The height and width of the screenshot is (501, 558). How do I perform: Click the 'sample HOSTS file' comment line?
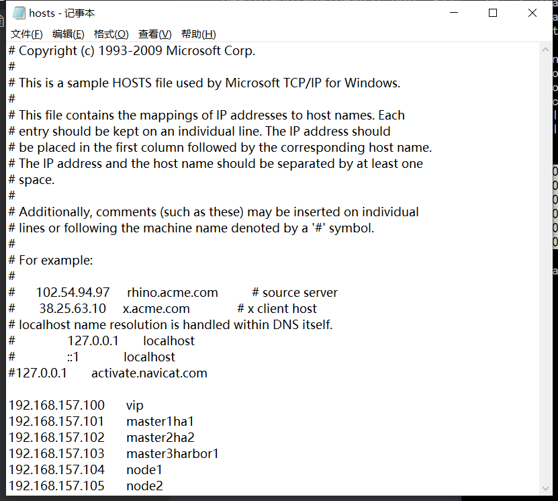pyautogui.click(x=205, y=83)
